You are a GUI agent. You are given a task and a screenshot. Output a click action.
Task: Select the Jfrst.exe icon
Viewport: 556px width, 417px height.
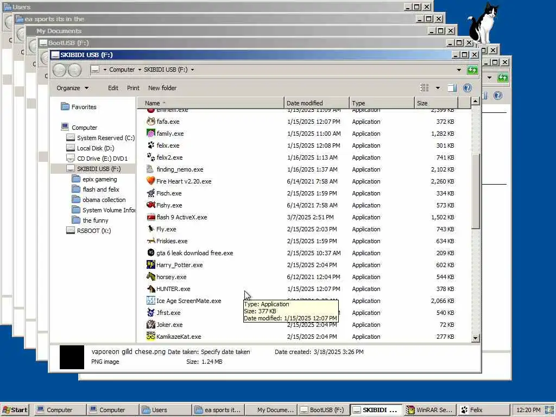tap(151, 312)
